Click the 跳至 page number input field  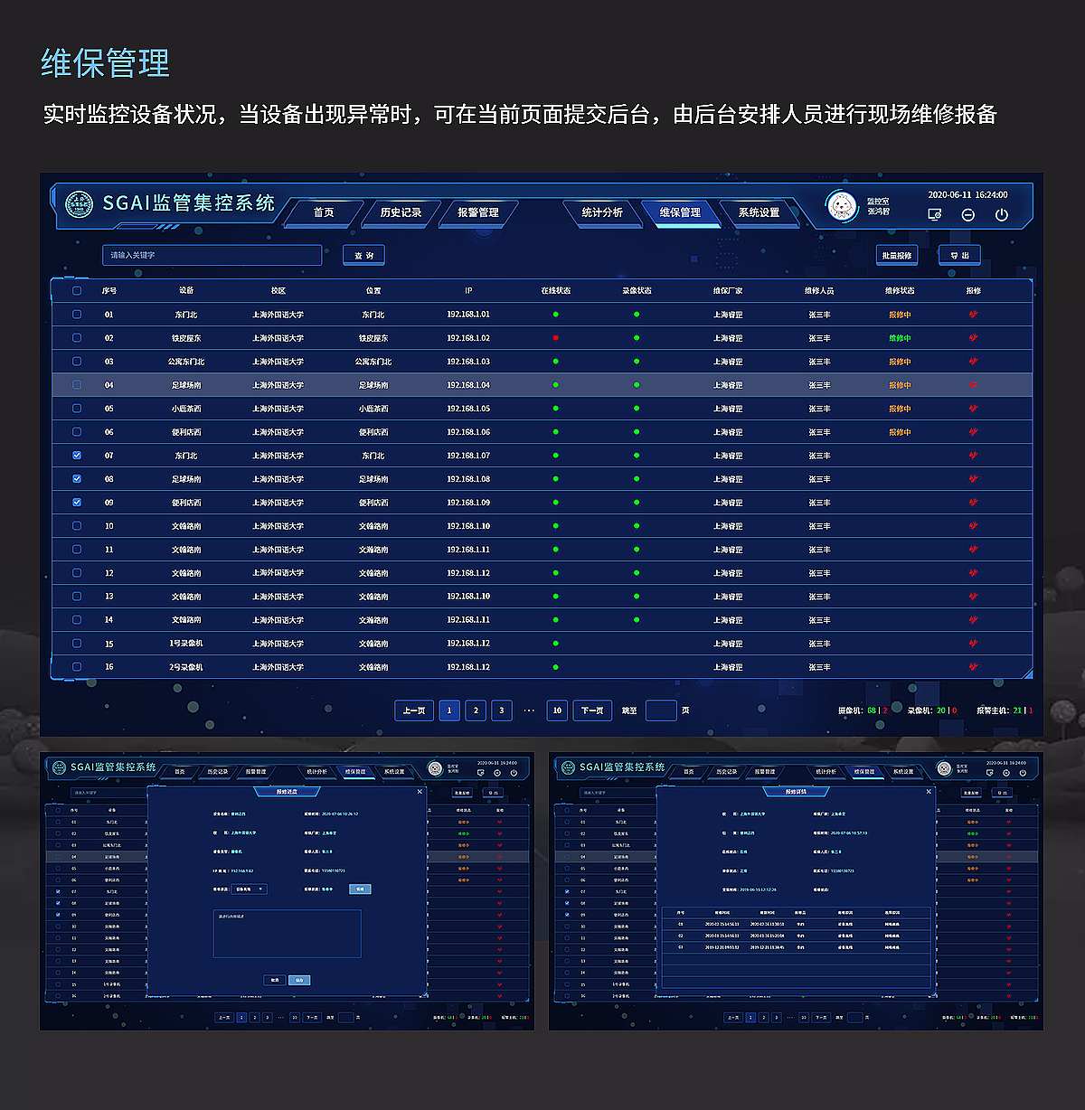click(x=661, y=711)
